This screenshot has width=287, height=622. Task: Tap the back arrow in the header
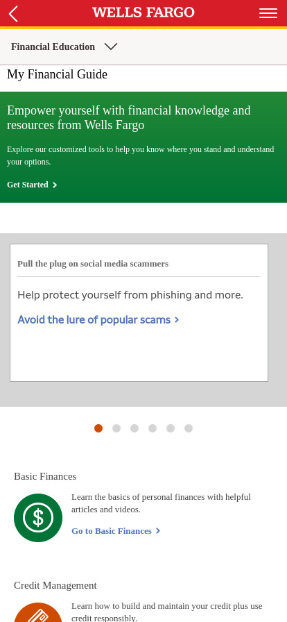coord(13,13)
